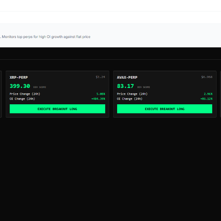Click Price Change (24h) label in AVAX card

(x=132, y=94)
